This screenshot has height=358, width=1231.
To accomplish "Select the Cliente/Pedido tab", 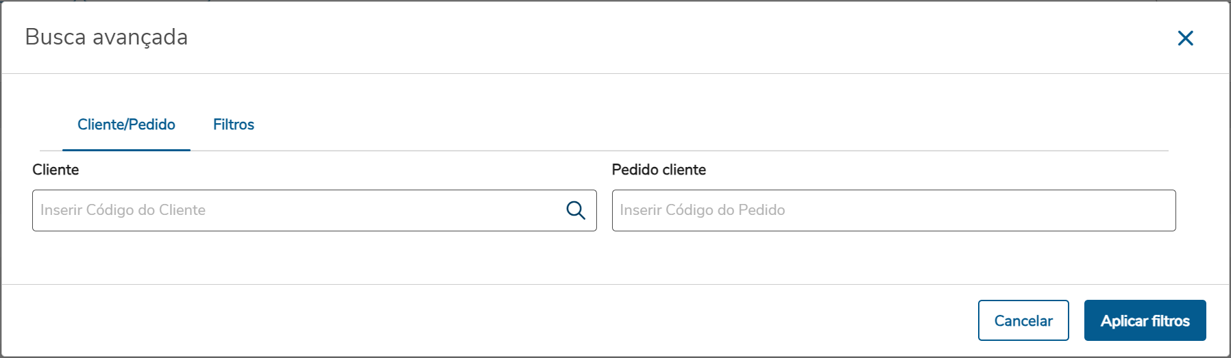I will coord(126,125).
